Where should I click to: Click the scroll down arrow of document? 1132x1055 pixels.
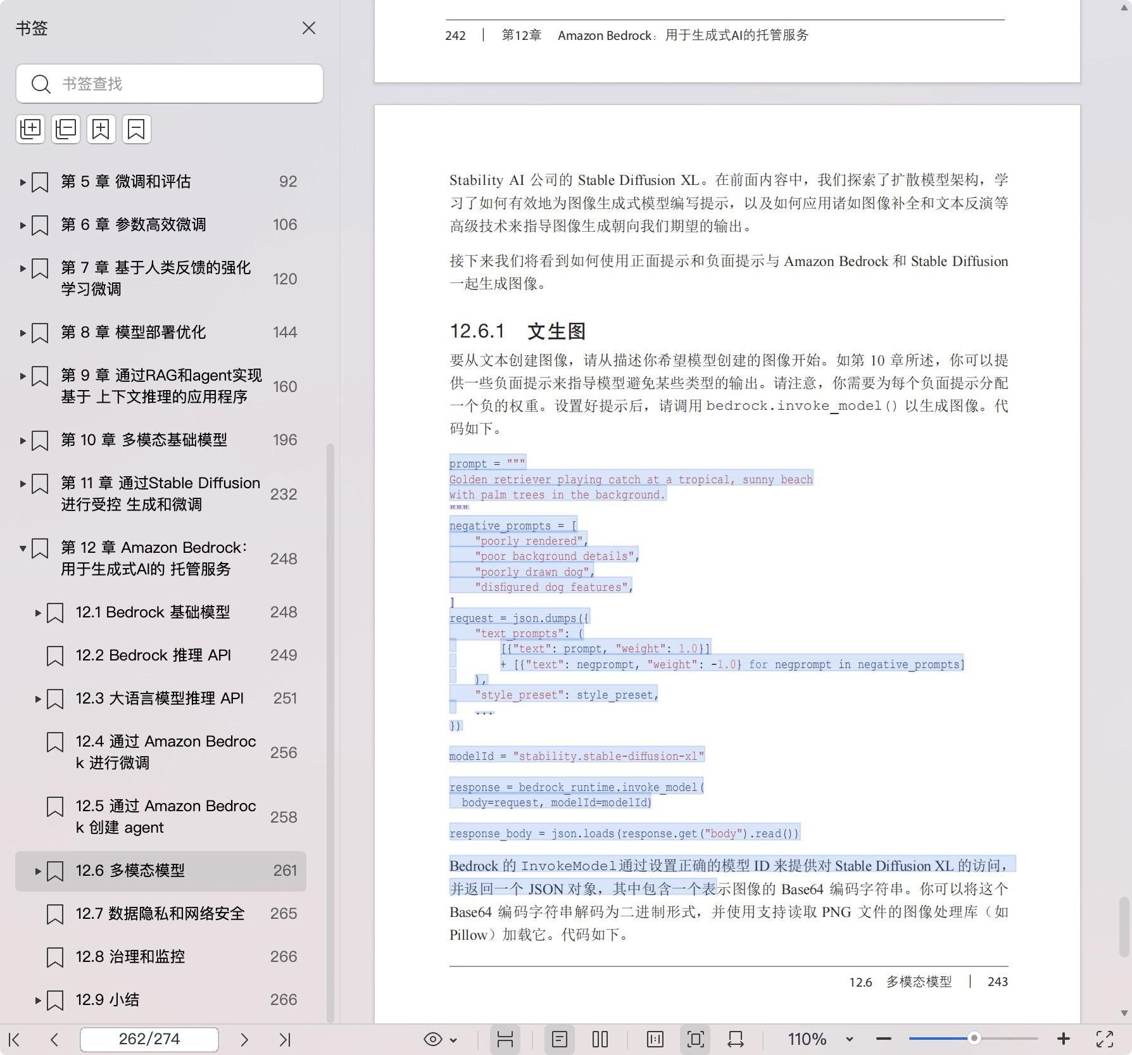coord(1124,1013)
